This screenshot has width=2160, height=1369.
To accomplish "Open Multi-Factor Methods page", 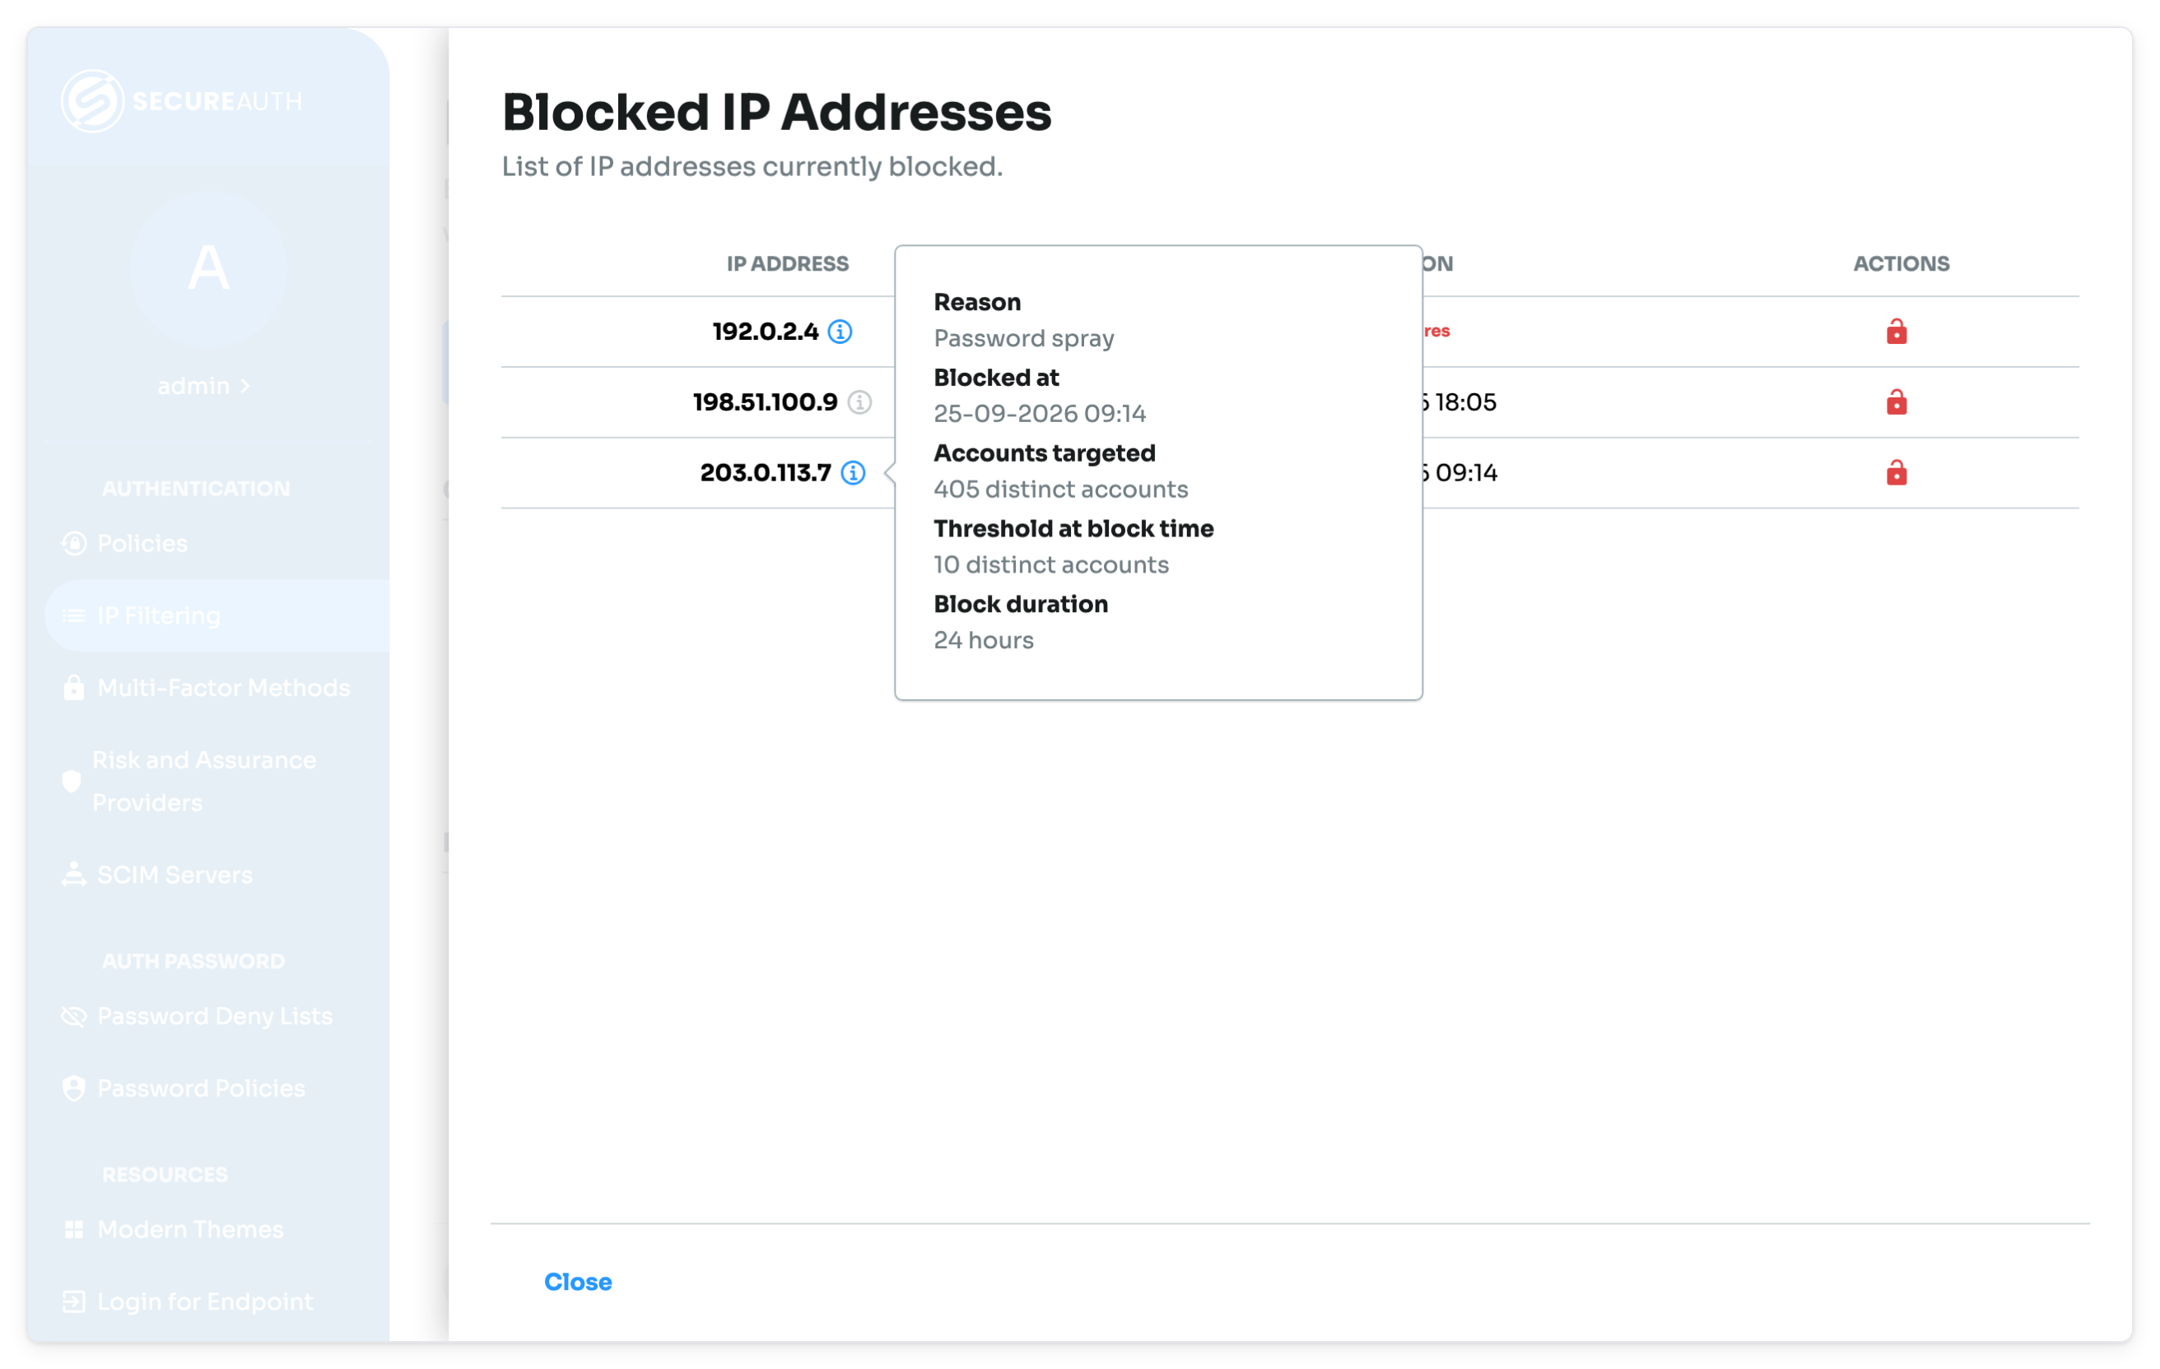I will (x=223, y=688).
